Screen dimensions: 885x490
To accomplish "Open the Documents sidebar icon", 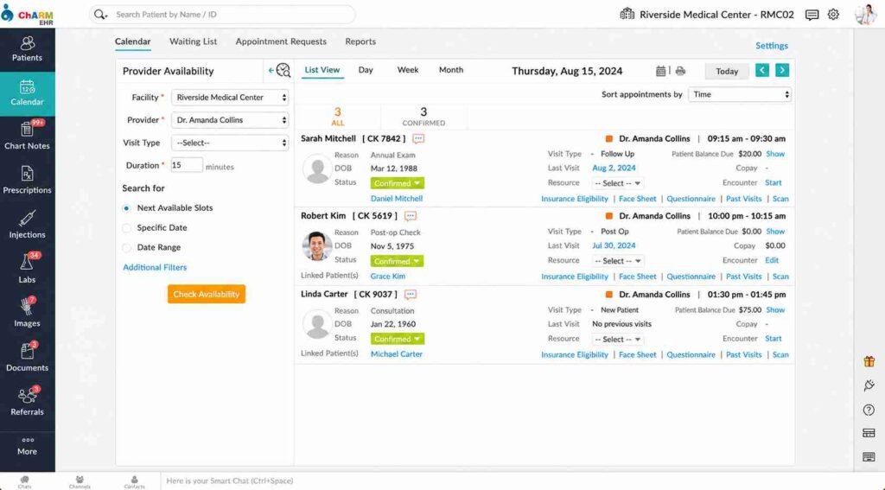I will 27,359.
